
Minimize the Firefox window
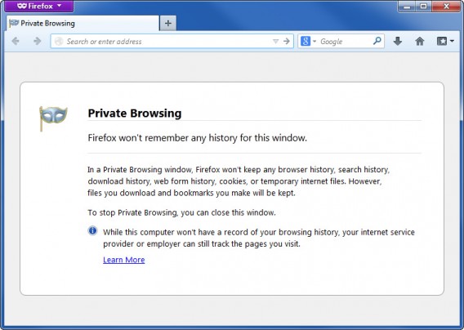click(407, 7)
